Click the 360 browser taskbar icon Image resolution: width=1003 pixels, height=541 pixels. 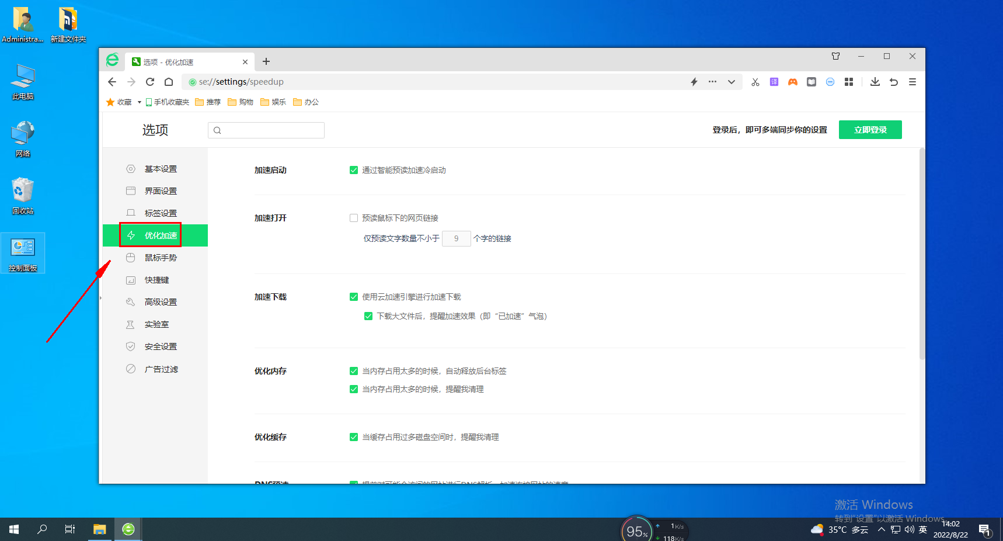pyautogui.click(x=128, y=529)
